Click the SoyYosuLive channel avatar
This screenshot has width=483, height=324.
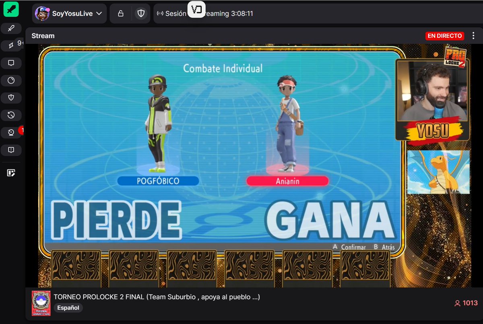pyautogui.click(x=42, y=14)
